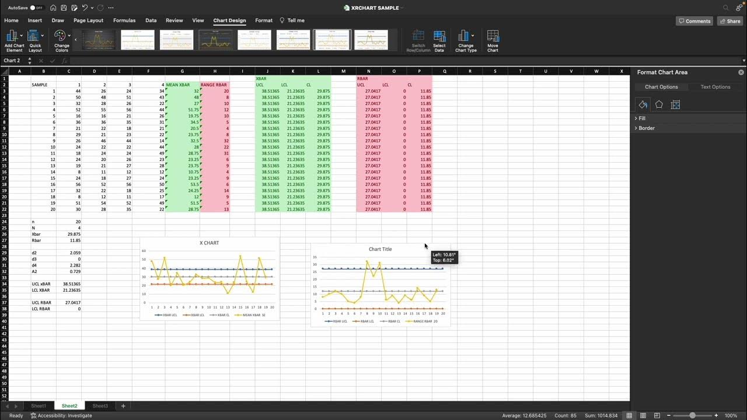The image size is (747, 420).
Task: Click the Save As icon with pencil
Action: pos(74,8)
